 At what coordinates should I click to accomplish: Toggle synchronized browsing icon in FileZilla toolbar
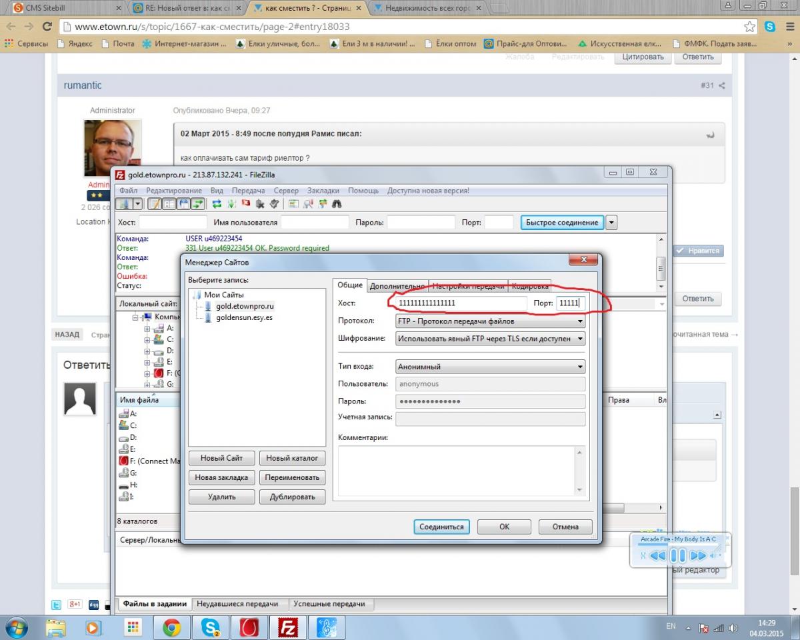(x=323, y=204)
